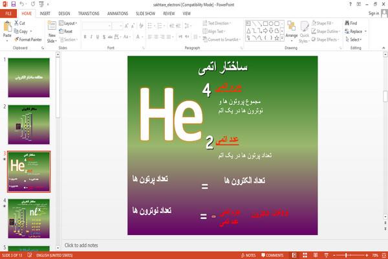Click zoom in plus button

(x=367, y=255)
